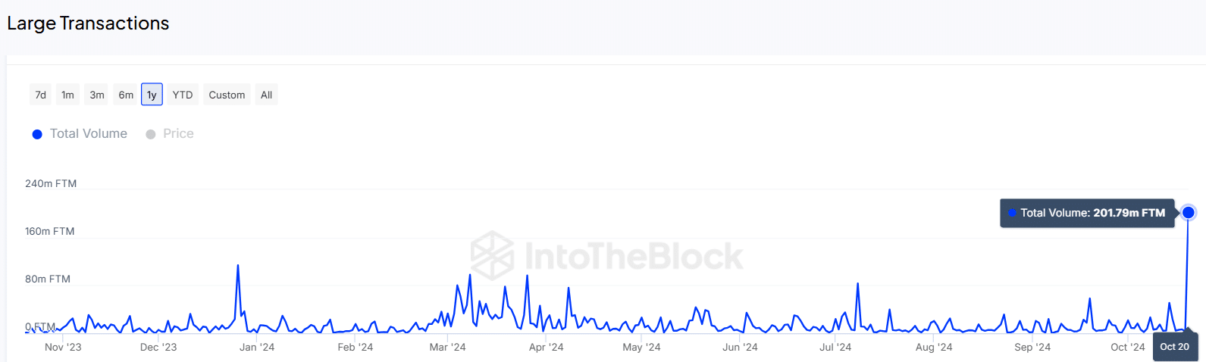Switch chart to 1m range
This screenshot has width=1206, height=362.
[68, 95]
